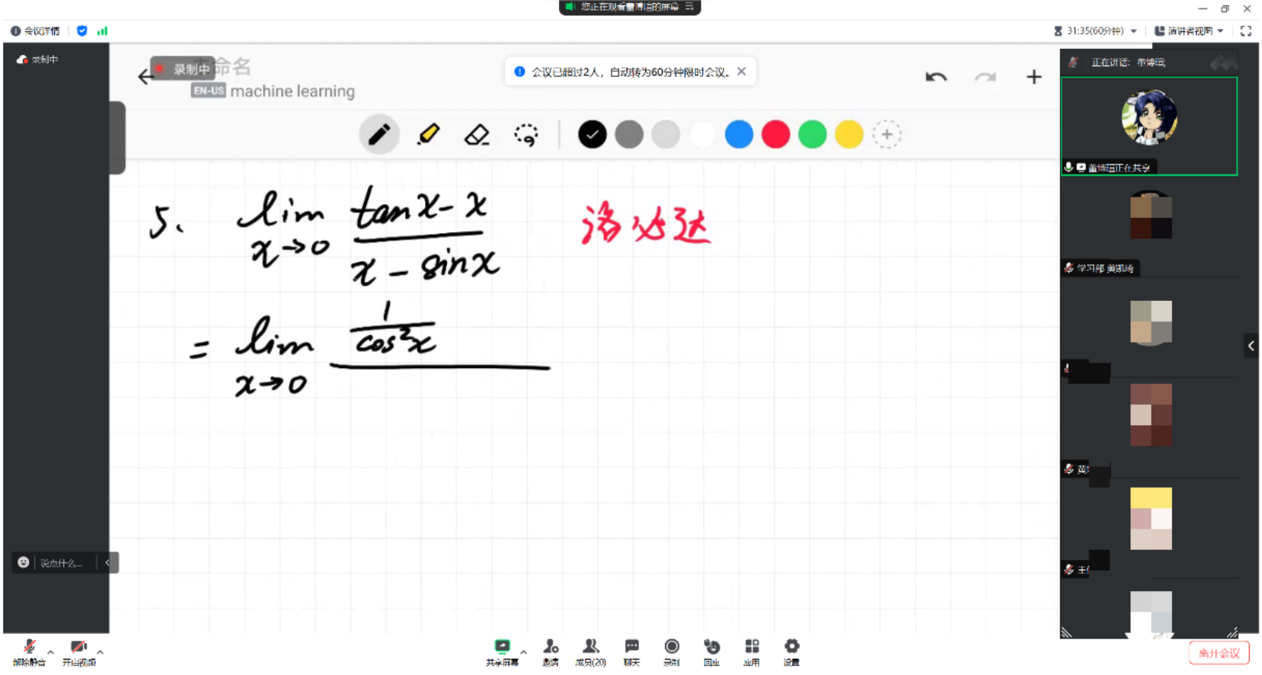This screenshot has width=1262, height=675.
Task: Undo the last whiteboard stroke
Action: tap(936, 77)
